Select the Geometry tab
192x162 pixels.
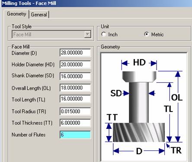point(16,14)
